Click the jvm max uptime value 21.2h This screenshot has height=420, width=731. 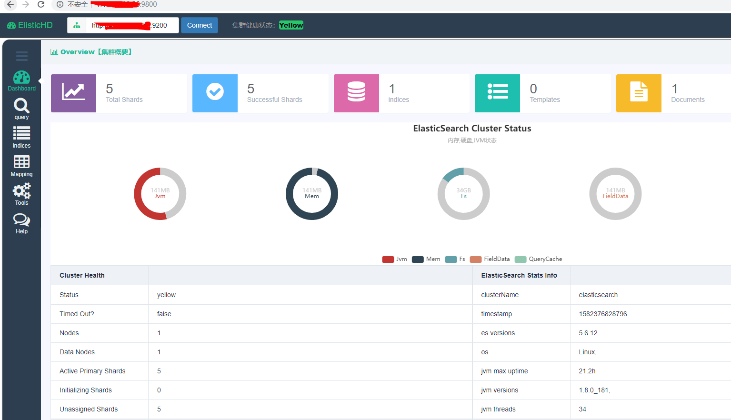tap(587, 371)
